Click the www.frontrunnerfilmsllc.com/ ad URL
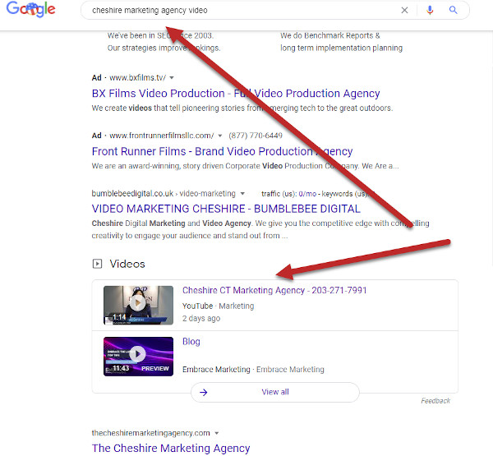 162,136
